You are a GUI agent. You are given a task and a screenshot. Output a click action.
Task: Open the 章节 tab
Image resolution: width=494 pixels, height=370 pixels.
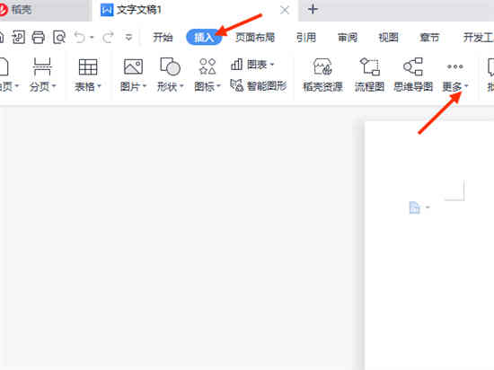pyautogui.click(x=429, y=38)
